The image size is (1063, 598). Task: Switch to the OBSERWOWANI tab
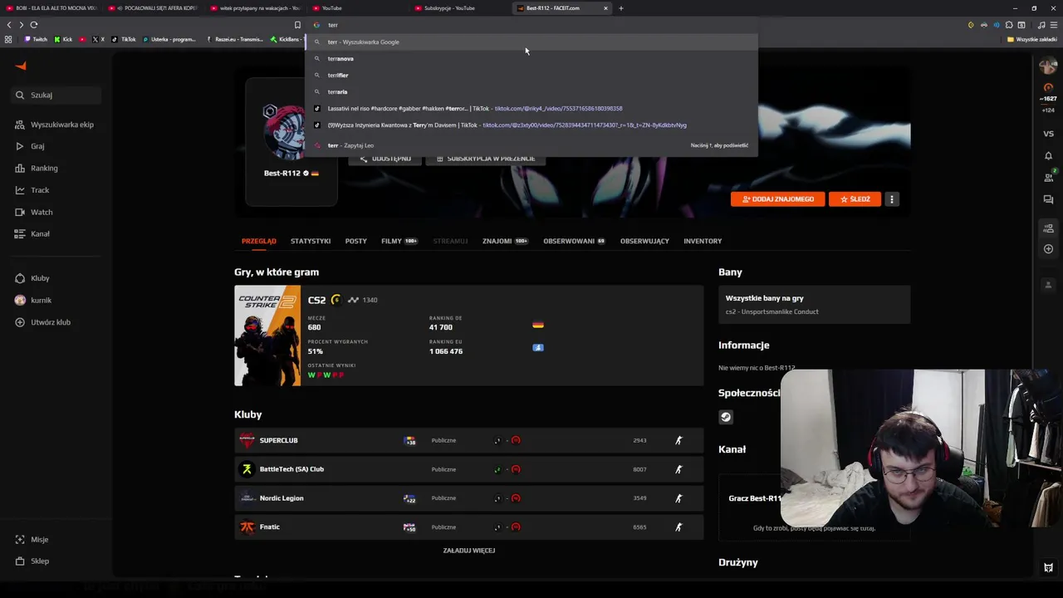(x=574, y=241)
